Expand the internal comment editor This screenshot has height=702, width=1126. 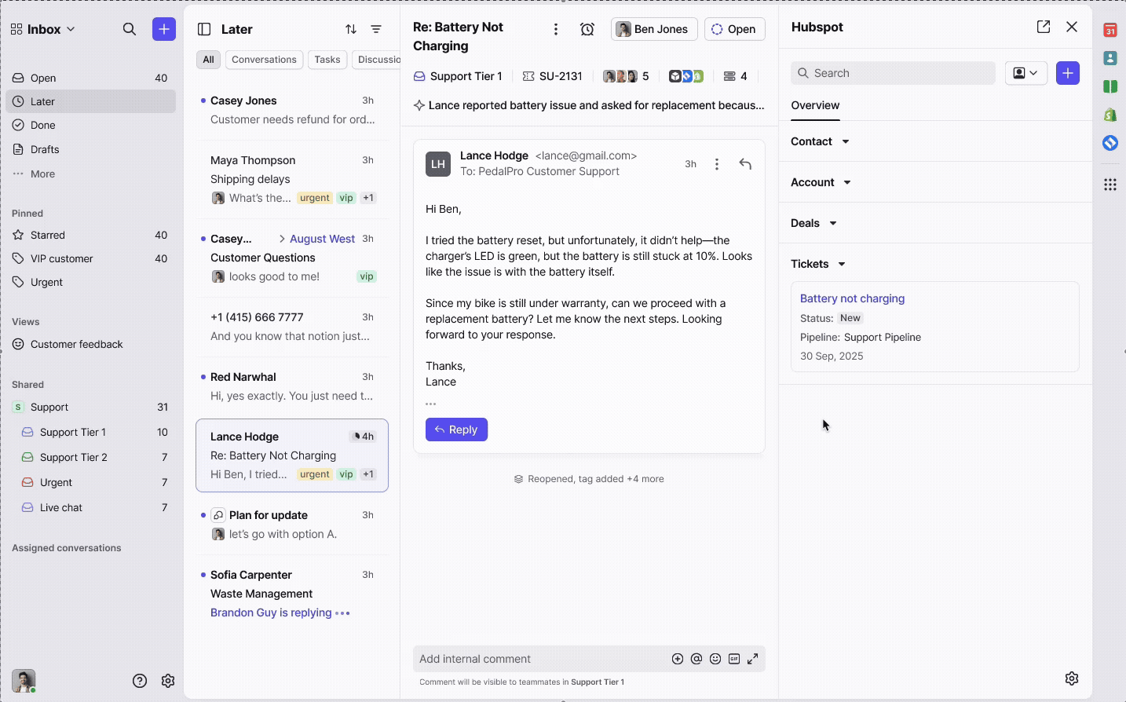pyautogui.click(x=752, y=659)
